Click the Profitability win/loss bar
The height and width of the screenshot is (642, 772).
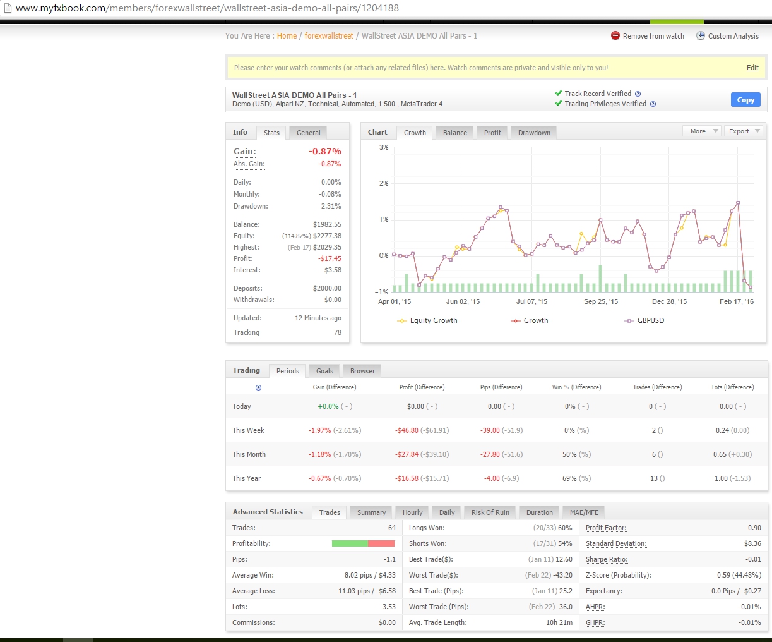pyautogui.click(x=363, y=543)
